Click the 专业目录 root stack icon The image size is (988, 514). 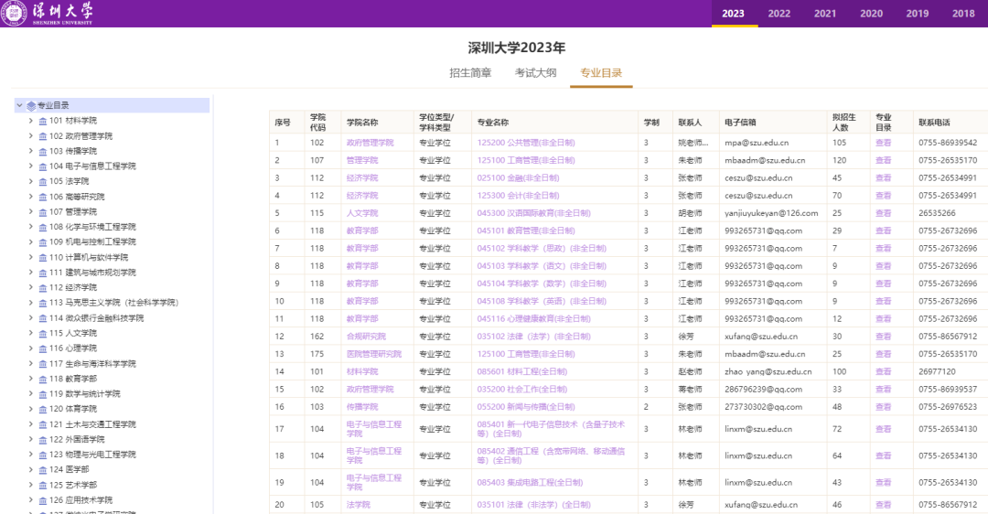[31, 106]
